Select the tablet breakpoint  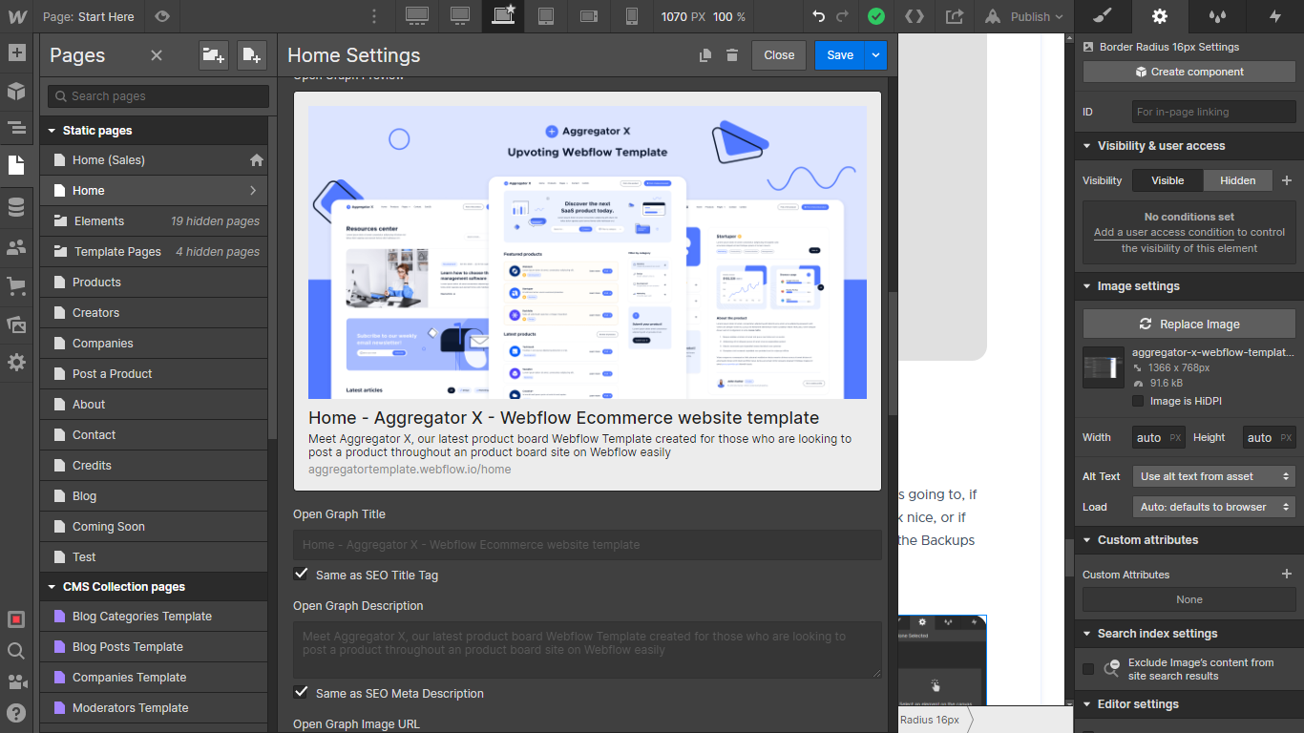(x=546, y=16)
